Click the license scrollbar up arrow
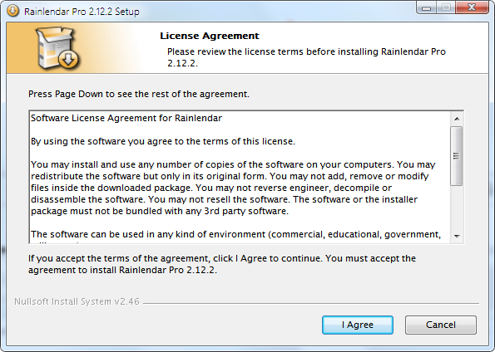This screenshot has height=352, width=495. [457, 119]
